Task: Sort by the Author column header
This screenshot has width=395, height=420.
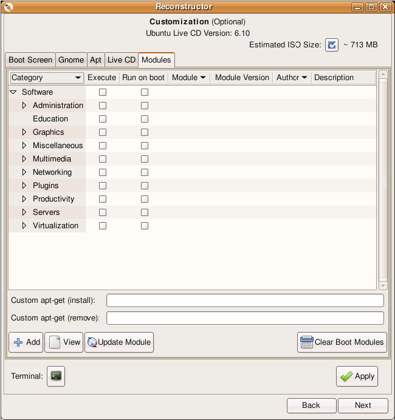Action: [292, 78]
